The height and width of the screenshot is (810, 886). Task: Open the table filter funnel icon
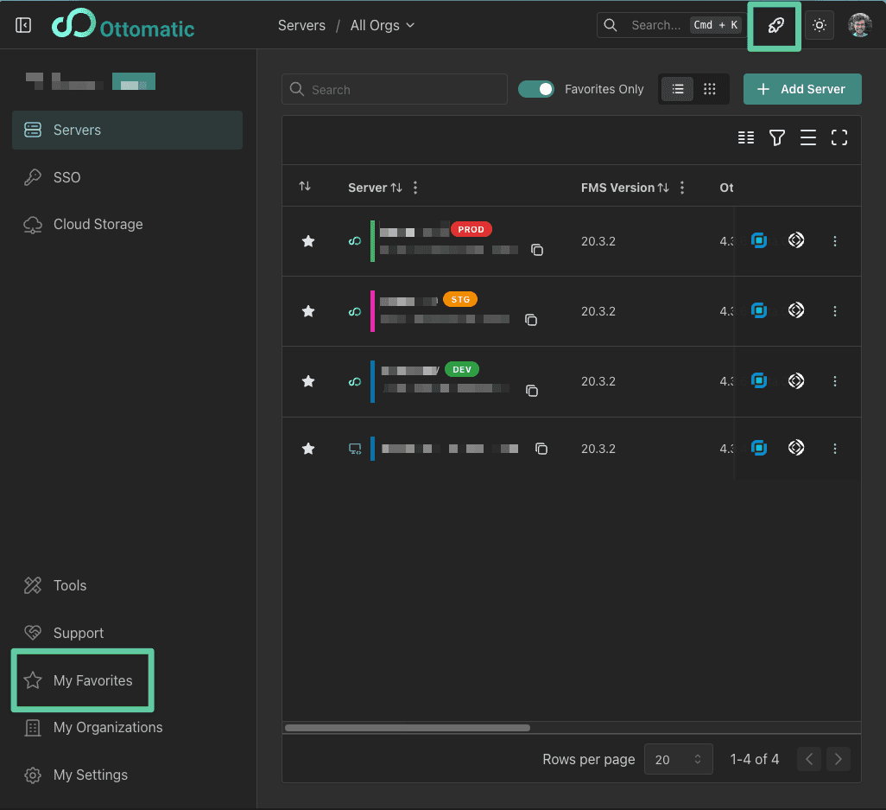coord(777,137)
